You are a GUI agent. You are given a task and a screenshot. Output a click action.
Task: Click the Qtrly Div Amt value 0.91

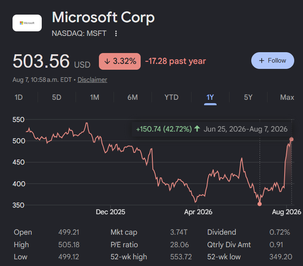click(x=276, y=245)
